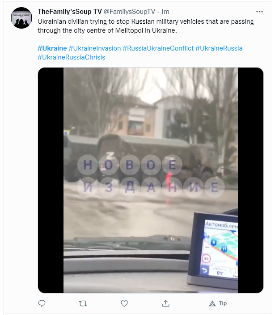
Task: Click the Tip label text
Action: (x=223, y=303)
